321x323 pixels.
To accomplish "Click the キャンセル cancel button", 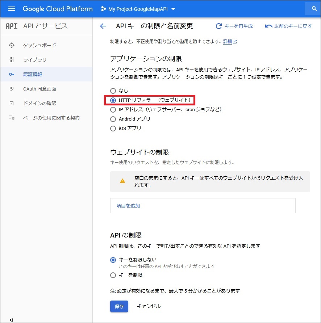I will point(149,306).
